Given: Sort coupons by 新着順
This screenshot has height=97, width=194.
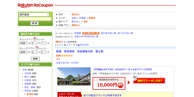Looking at the screenshot, I should click(77, 33).
